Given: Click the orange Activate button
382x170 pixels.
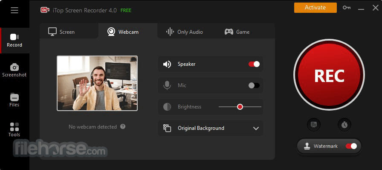Looking at the screenshot, I should (315, 8).
